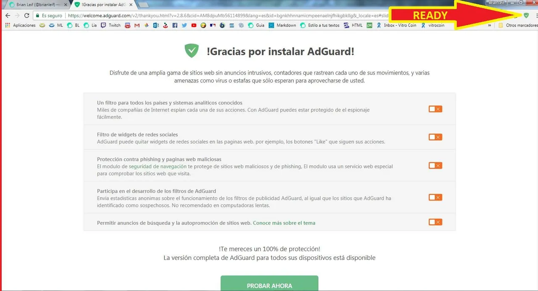Open the Chrome three-dot menu
The image size is (538, 291).
click(x=536, y=16)
